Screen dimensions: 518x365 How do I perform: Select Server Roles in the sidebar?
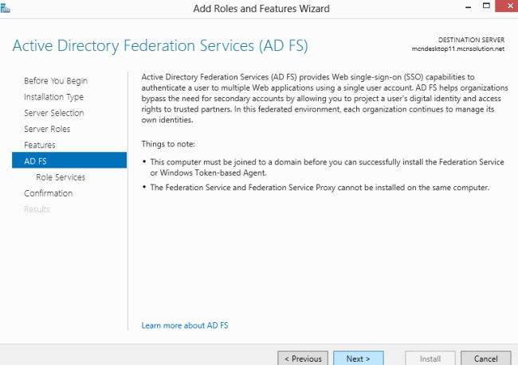coord(47,129)
